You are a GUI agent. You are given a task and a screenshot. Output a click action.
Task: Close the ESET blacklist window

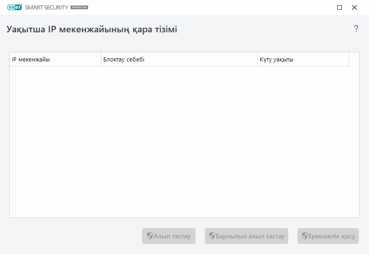pos(354,7)
